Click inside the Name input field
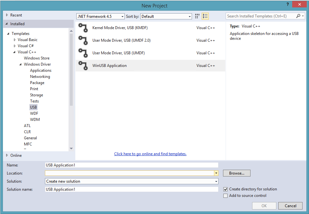This screenshot has width=309, height=214. point(129,165)
